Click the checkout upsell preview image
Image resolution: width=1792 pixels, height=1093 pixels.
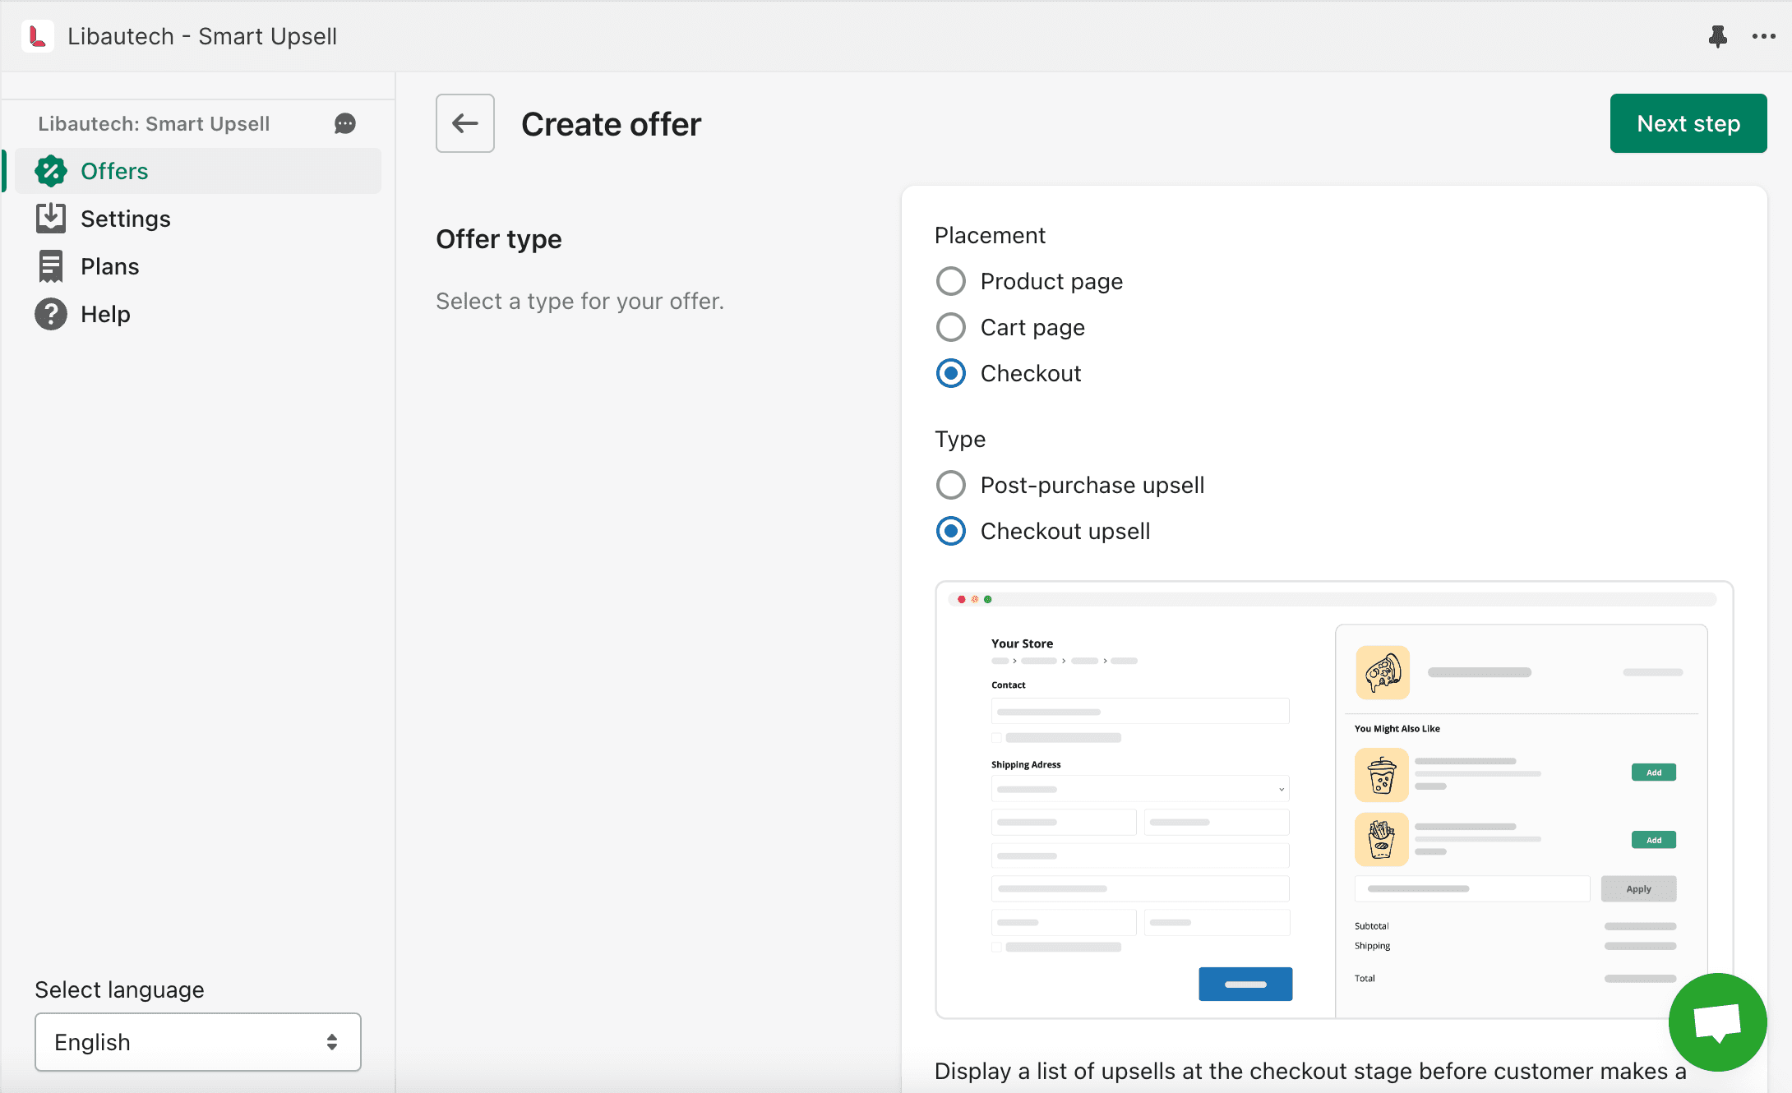coord(1334,800)
